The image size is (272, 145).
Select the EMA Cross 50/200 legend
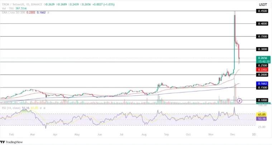[x=24, y=12]
